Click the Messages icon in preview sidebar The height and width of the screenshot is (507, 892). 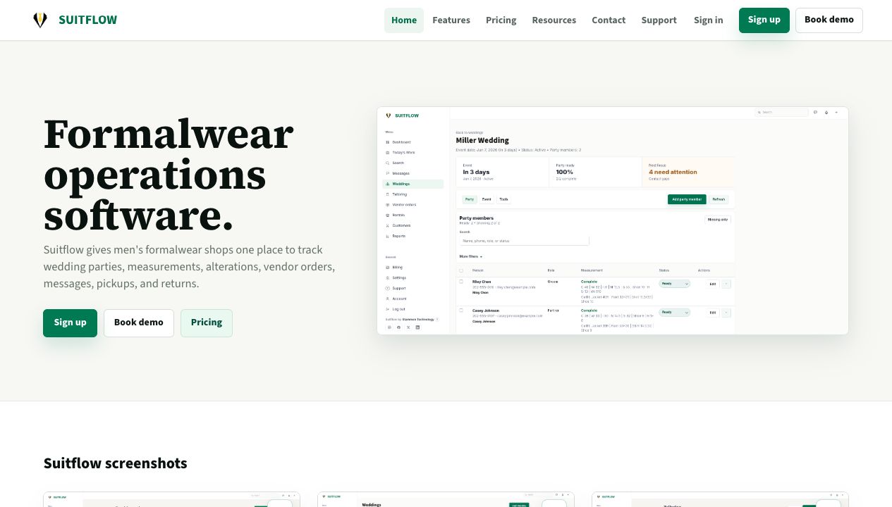pyautogui.click(x=387, y=173)
